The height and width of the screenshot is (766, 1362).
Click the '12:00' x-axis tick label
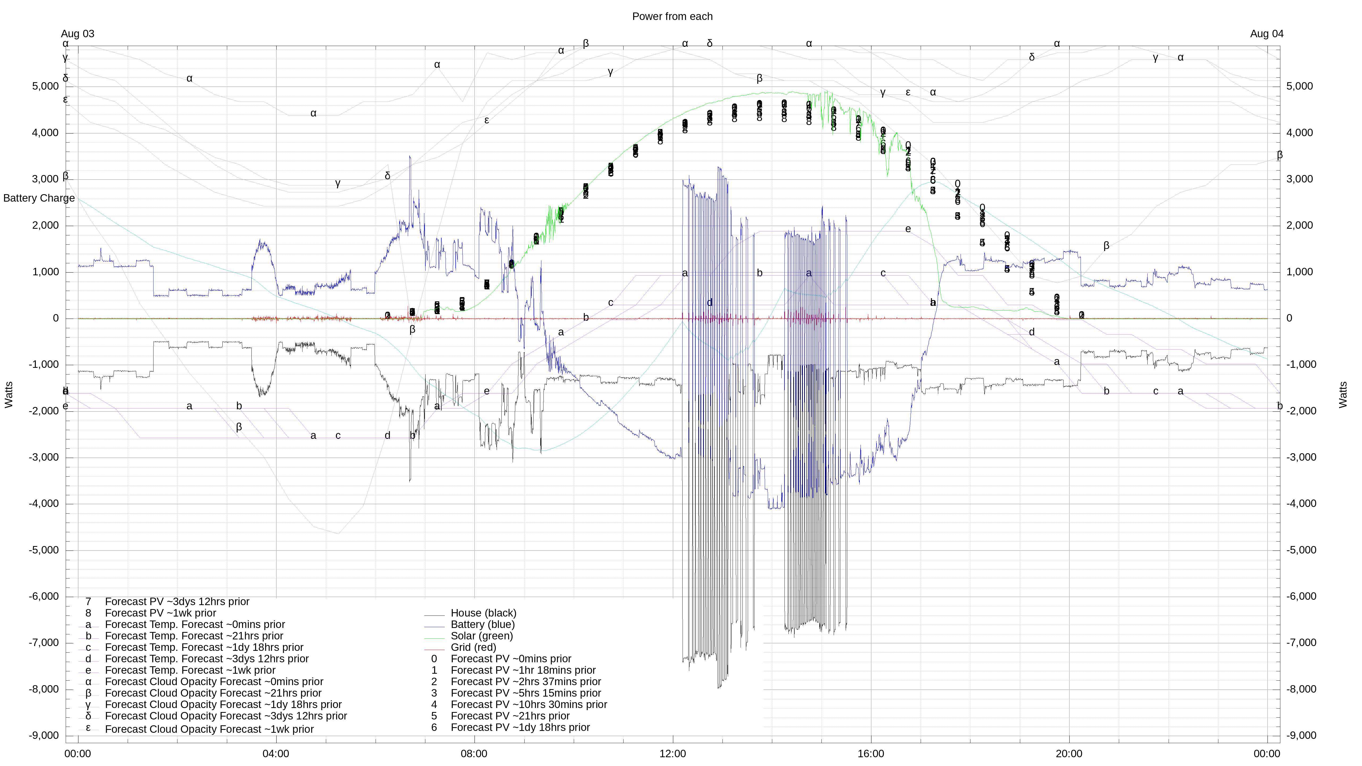point(672,754)
